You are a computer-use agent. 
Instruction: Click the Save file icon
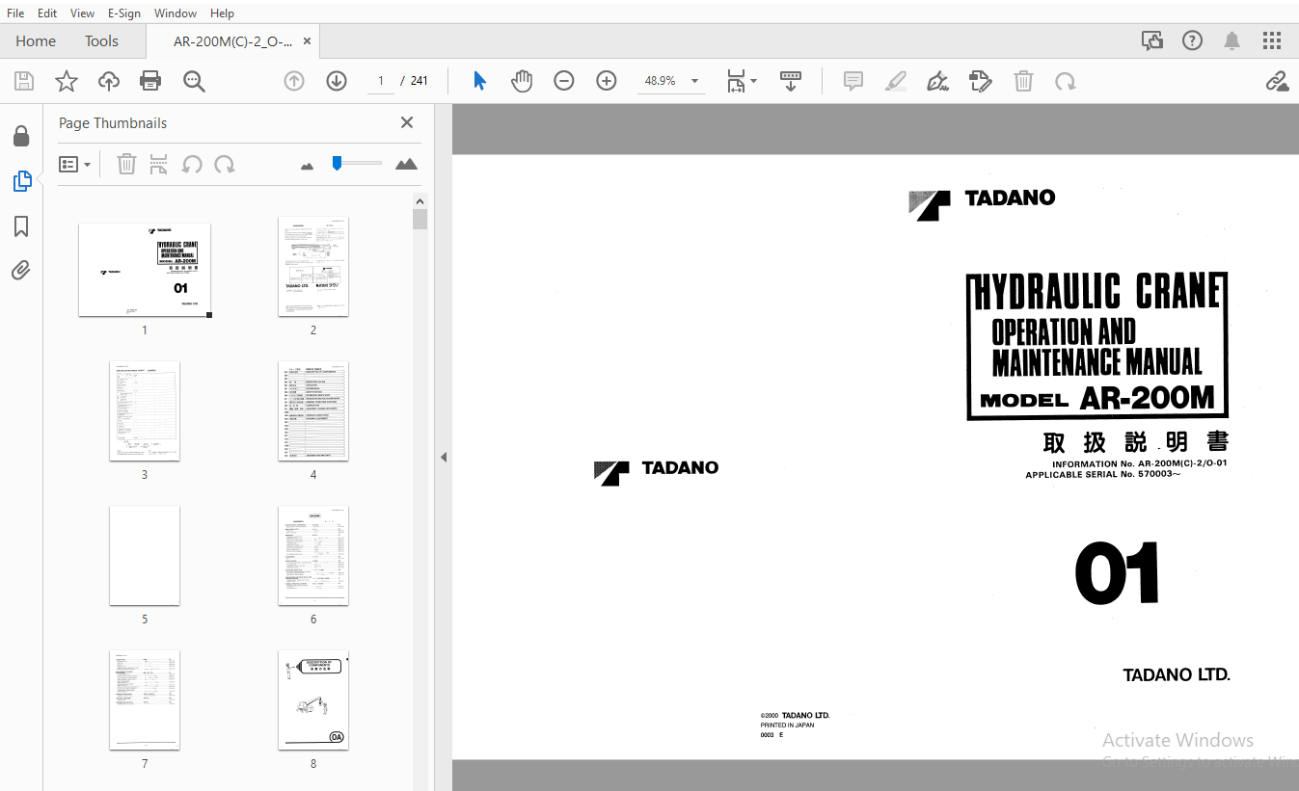(23, 81)
